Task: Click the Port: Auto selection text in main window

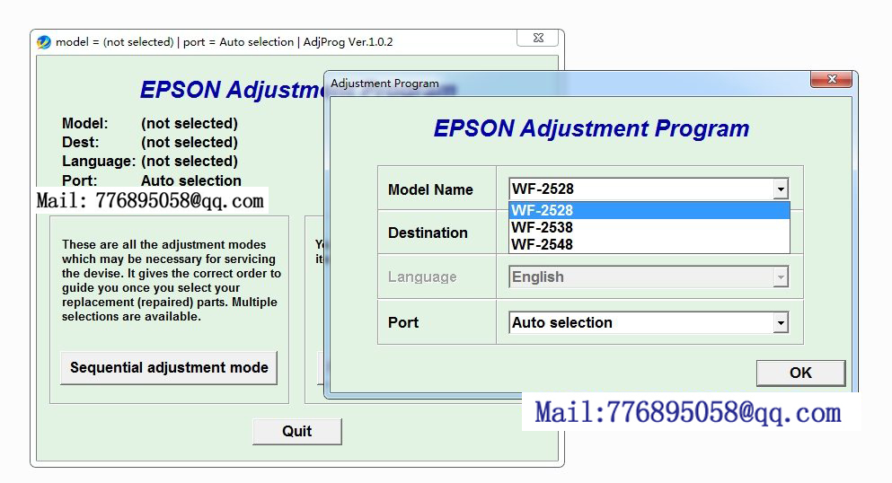Action: click(x=151, y=180)
